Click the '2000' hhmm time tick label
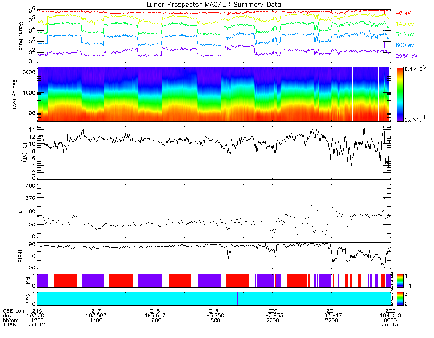Image resolution: width=434 pixels, height=338 pixels. pyautogui.click(x=272, y=320)
